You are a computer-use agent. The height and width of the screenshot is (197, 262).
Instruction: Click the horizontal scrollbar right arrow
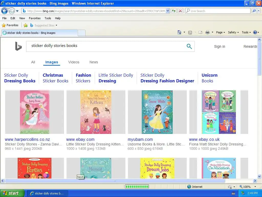255,181
